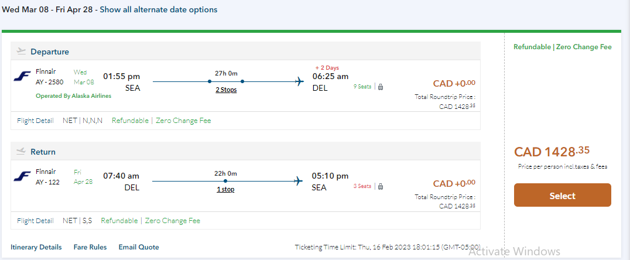Open Flight Detail for return flight

pos(35,221)
